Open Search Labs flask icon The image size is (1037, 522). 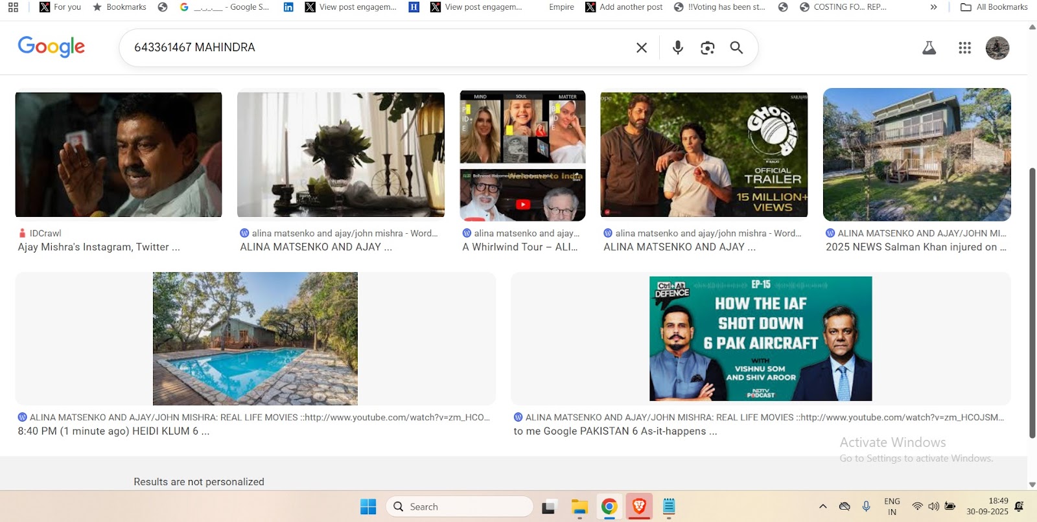(x=929, y=48)
